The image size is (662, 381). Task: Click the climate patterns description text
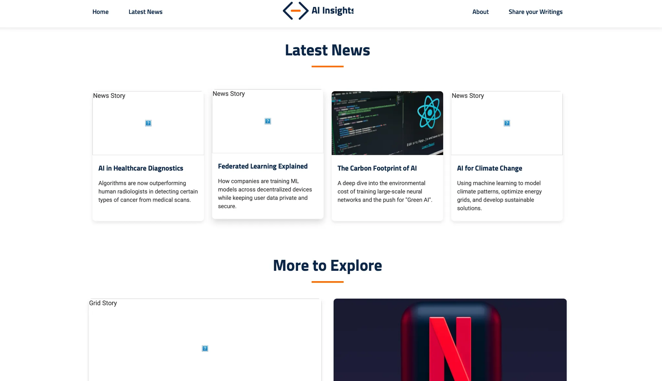coord(499,196)
